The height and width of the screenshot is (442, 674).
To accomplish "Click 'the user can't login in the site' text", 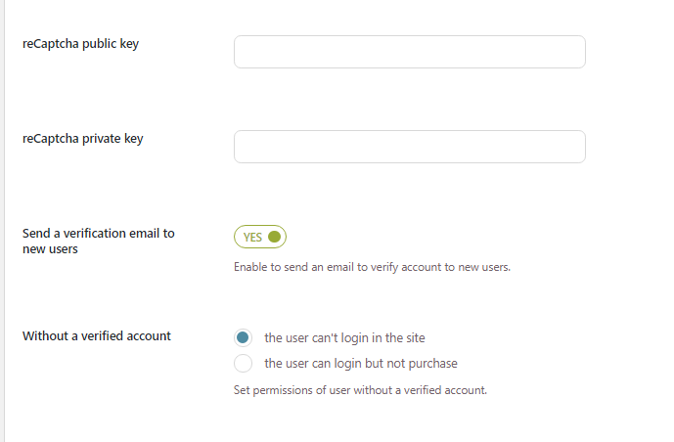I will click(x=344, y=338).
